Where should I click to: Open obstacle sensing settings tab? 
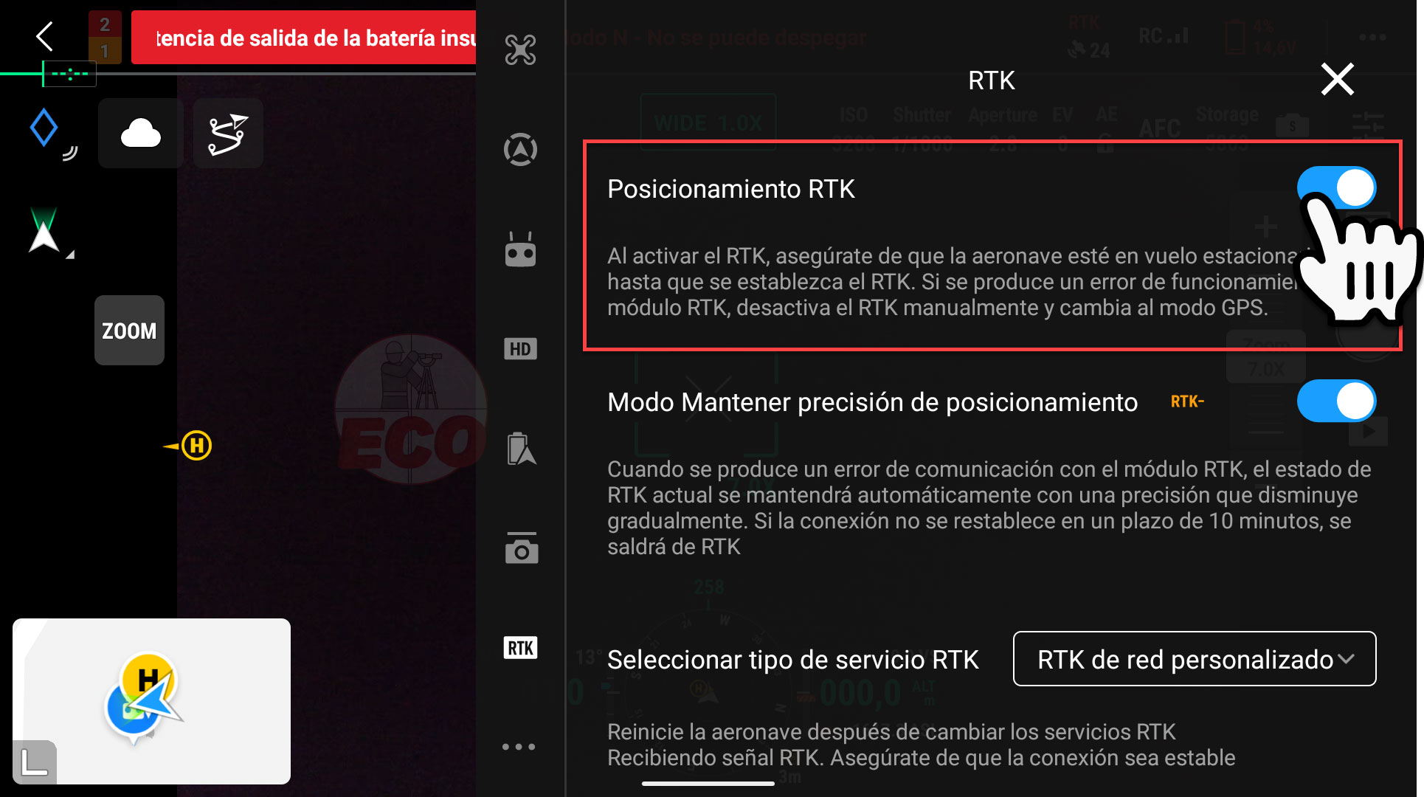point(520,150)
